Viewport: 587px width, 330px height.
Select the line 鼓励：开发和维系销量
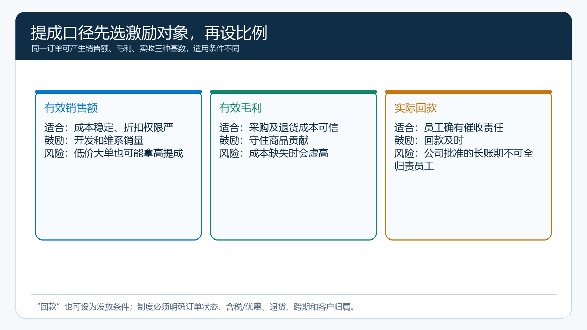[x=94, y=140]
